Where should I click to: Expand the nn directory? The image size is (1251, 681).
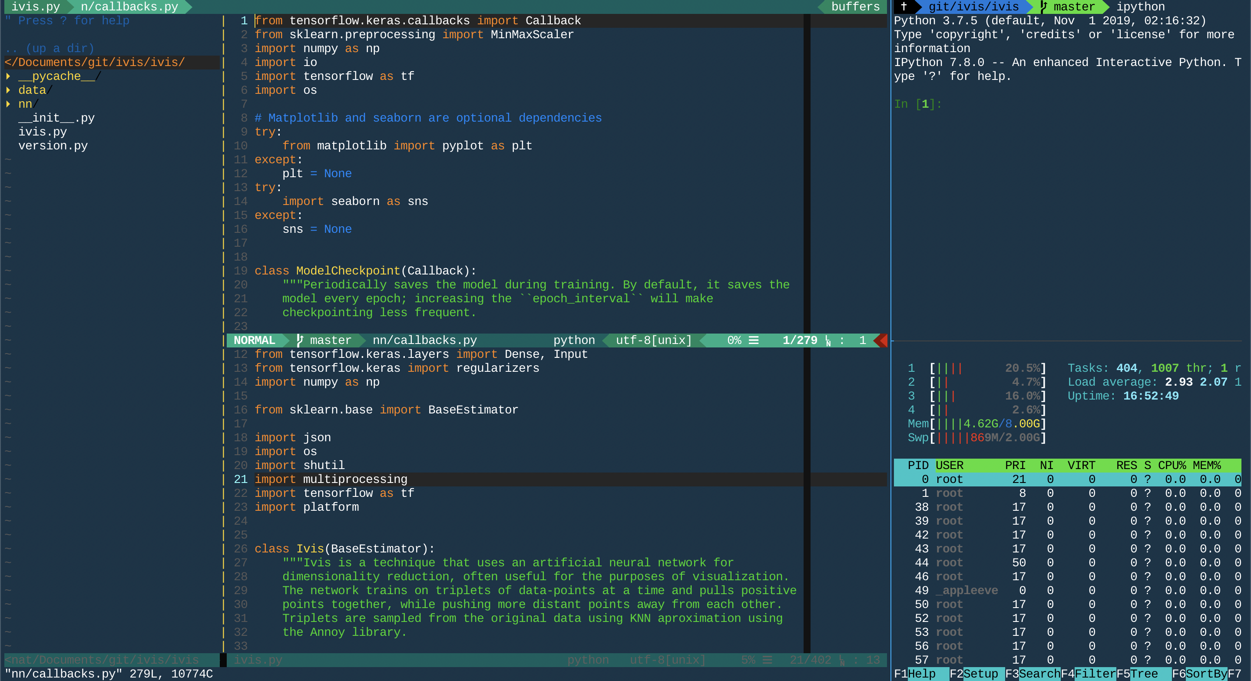click(x=25, y=103)
